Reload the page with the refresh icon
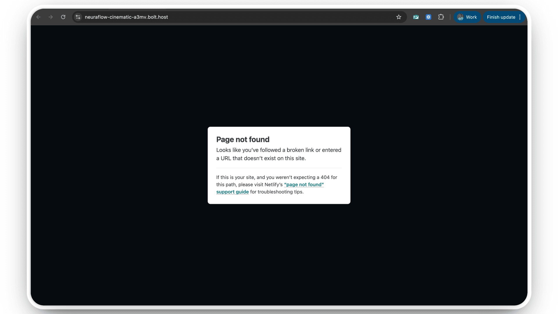 point(63,17)
